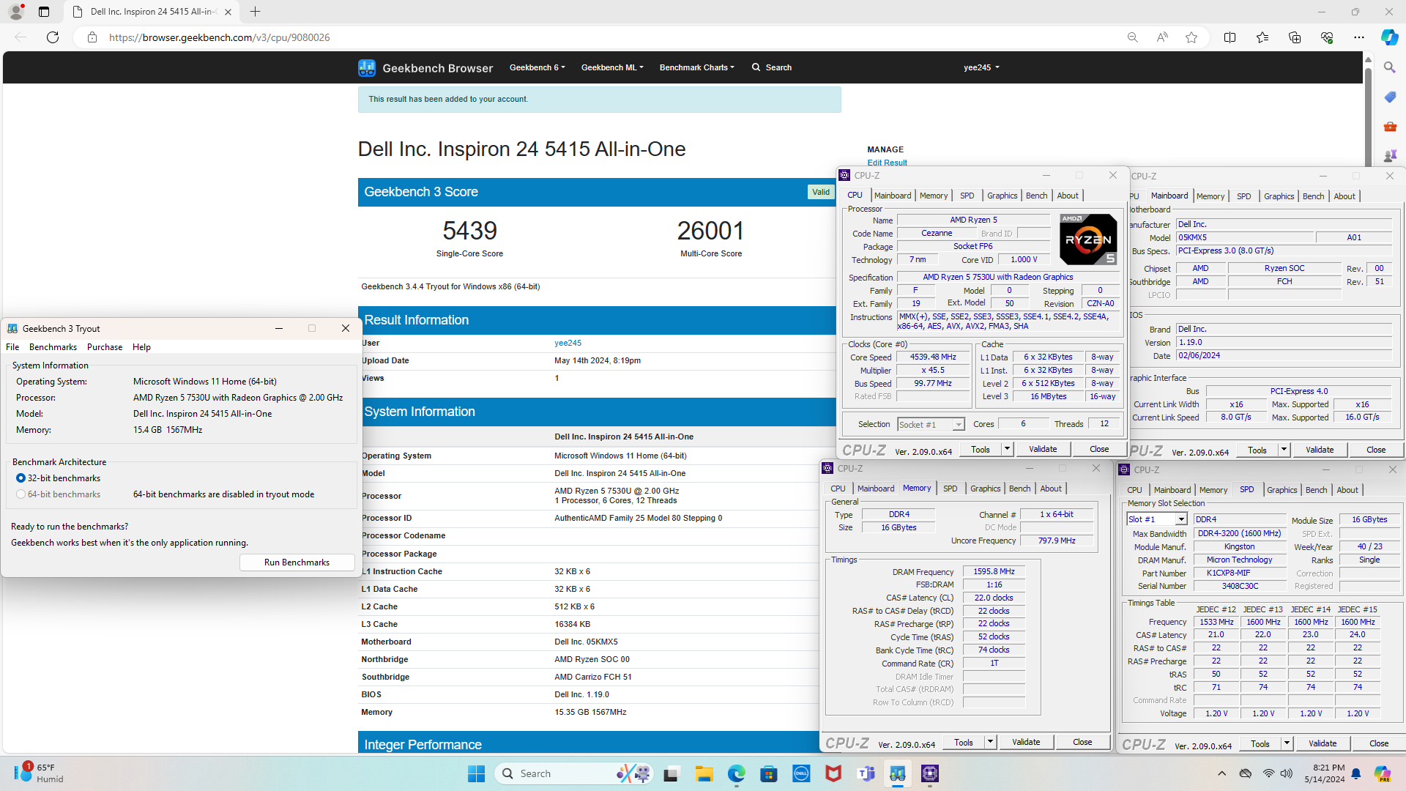Expand Tools arrow in CPU-Z SPD window
This screenshot has height=791, width=1406.
pyautogui.click(x=1287, y=743)
